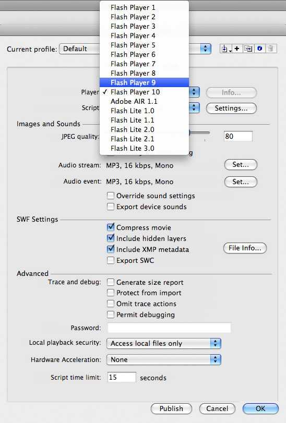This screenshot has height=423, width=286.
Task: Click Set... for Audio event
Action: [x=241, y=182]
